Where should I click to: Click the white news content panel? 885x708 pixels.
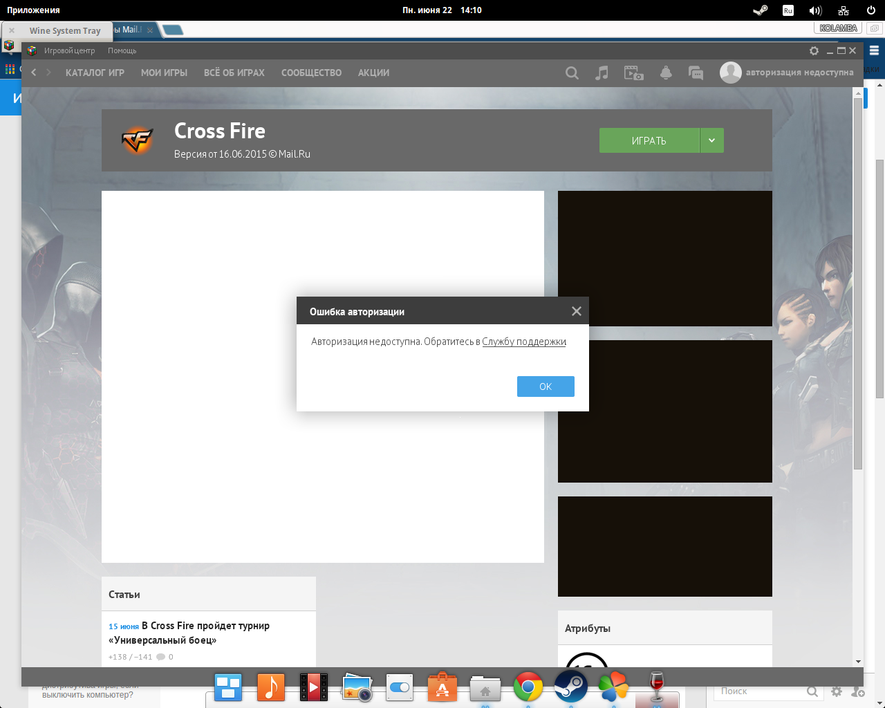[323, 377]
